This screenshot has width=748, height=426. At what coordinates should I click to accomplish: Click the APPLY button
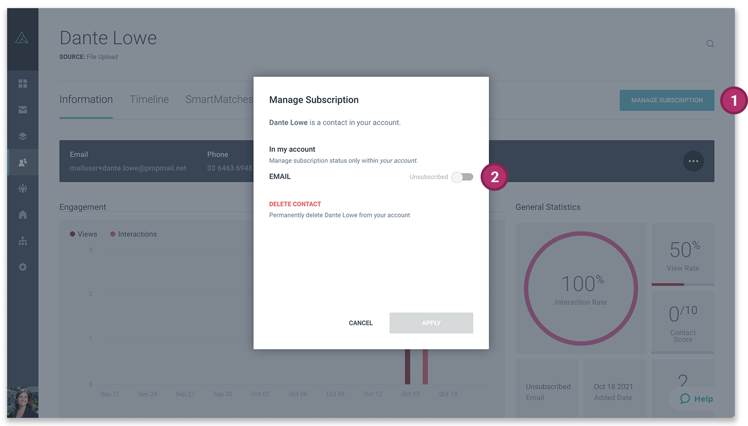coord(431,323)
